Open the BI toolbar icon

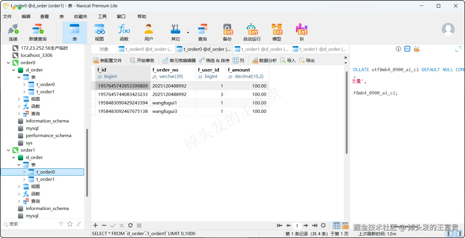coord(302,32)
